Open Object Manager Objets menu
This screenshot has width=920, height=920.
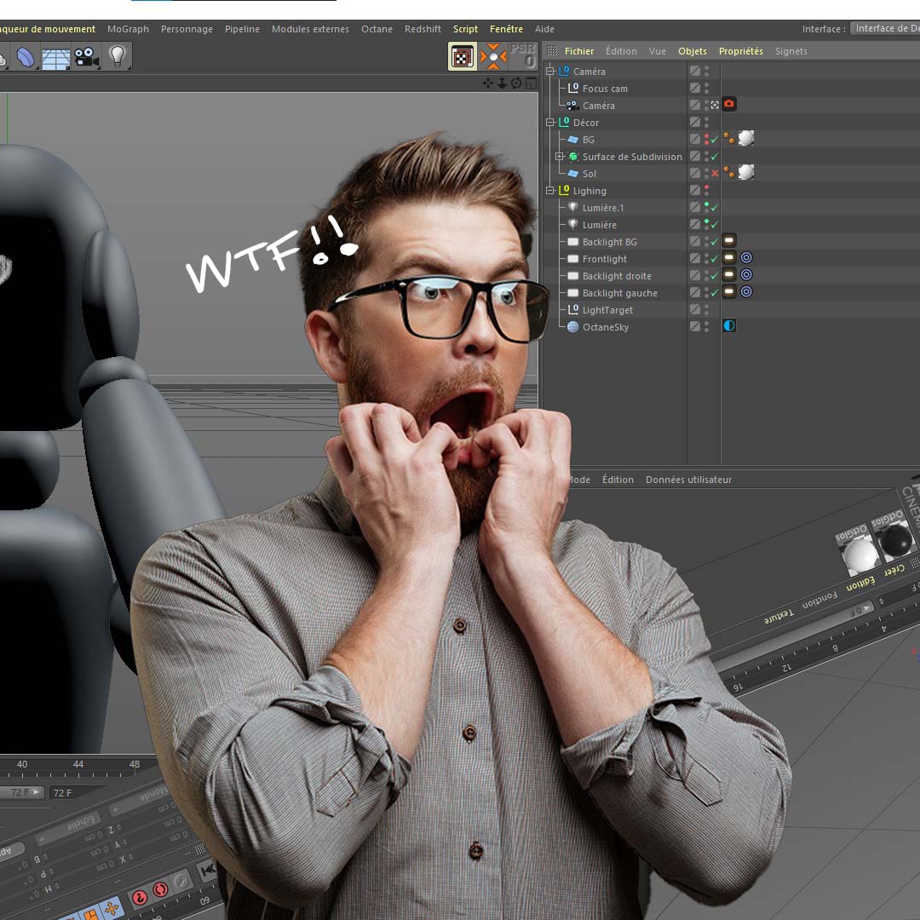pyautogui.click(x=693, y=51)
